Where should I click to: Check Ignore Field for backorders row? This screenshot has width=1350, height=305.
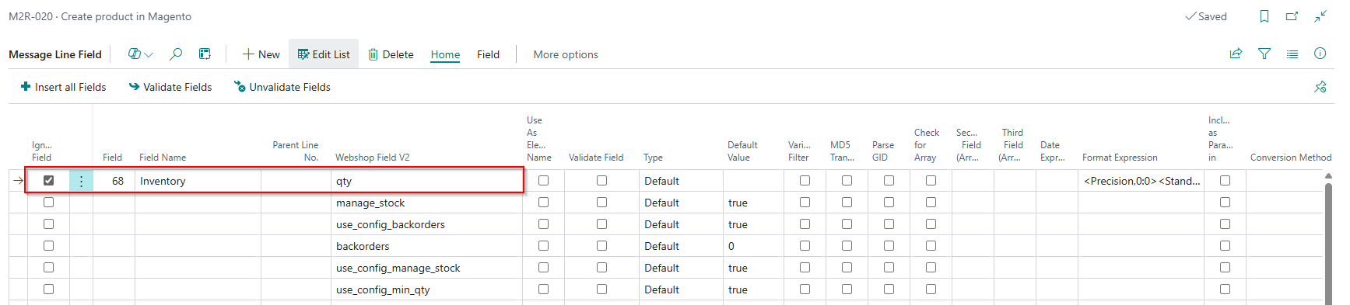coord(48,246)
